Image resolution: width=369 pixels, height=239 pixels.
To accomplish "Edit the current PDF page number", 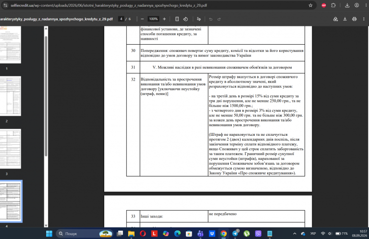I will pyautogui.click(x=121, y=19).
